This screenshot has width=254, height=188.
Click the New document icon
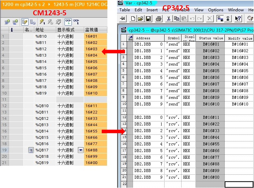pyautogui.click(x=133, y=19)
